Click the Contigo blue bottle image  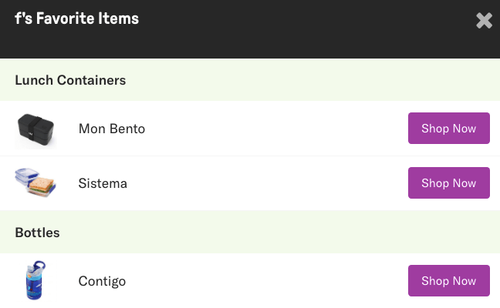(35, 280)
